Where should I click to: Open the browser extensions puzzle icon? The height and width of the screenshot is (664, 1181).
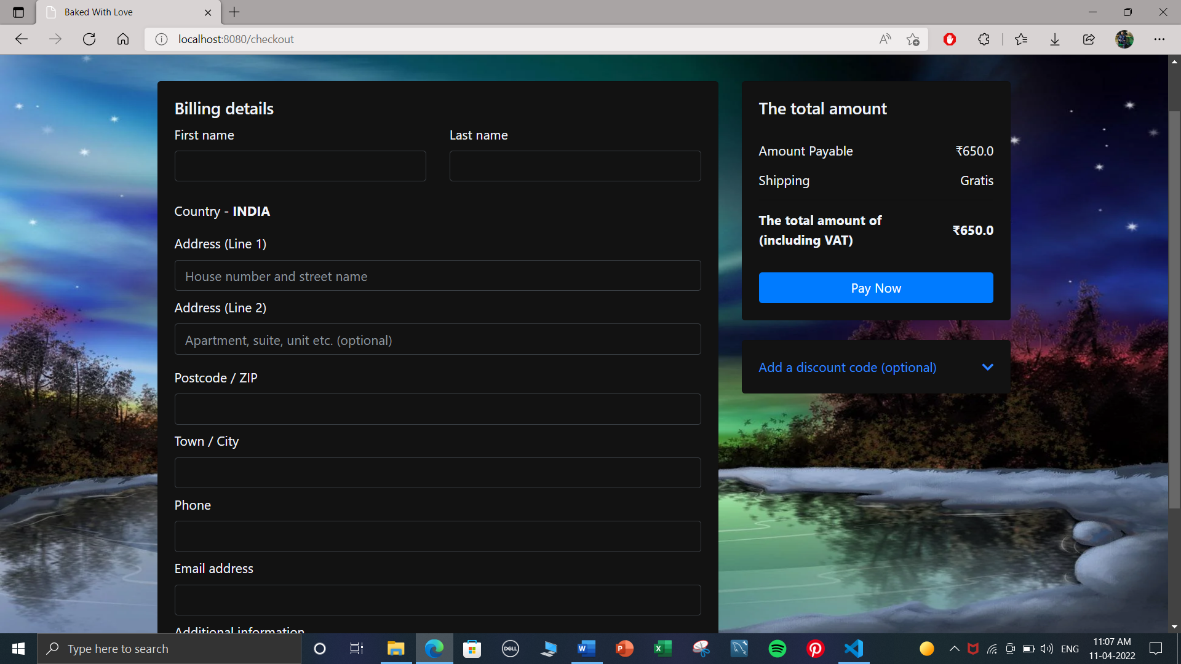(984, 39)
